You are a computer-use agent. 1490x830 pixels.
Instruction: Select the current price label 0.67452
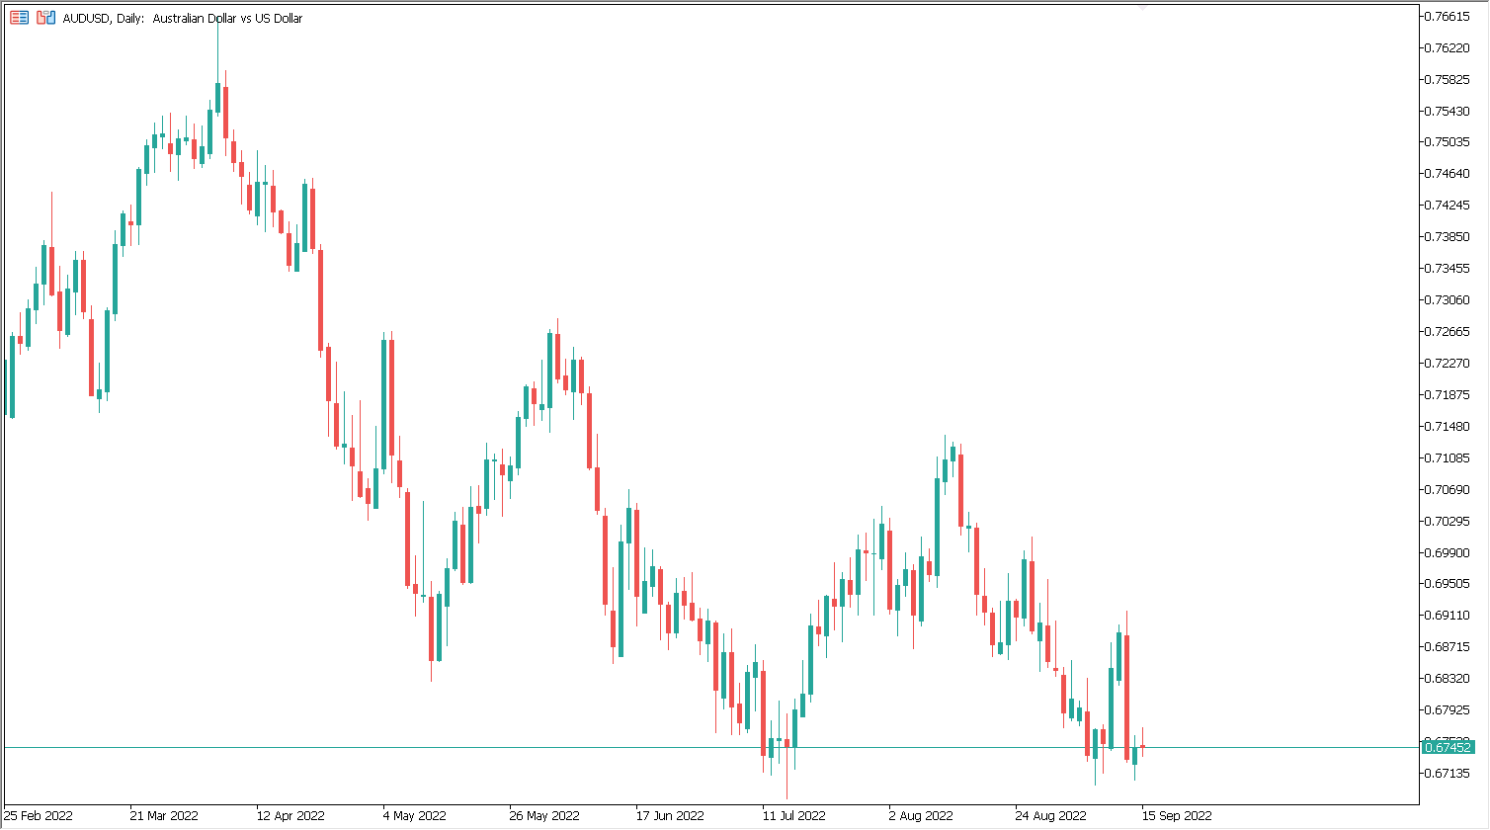click(1449, 747)
